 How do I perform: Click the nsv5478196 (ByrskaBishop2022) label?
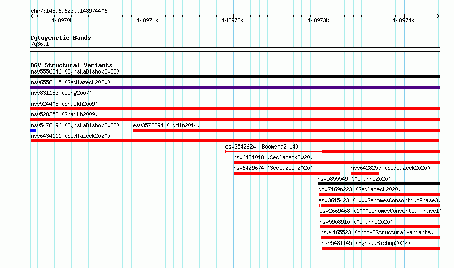click(75, 125)
